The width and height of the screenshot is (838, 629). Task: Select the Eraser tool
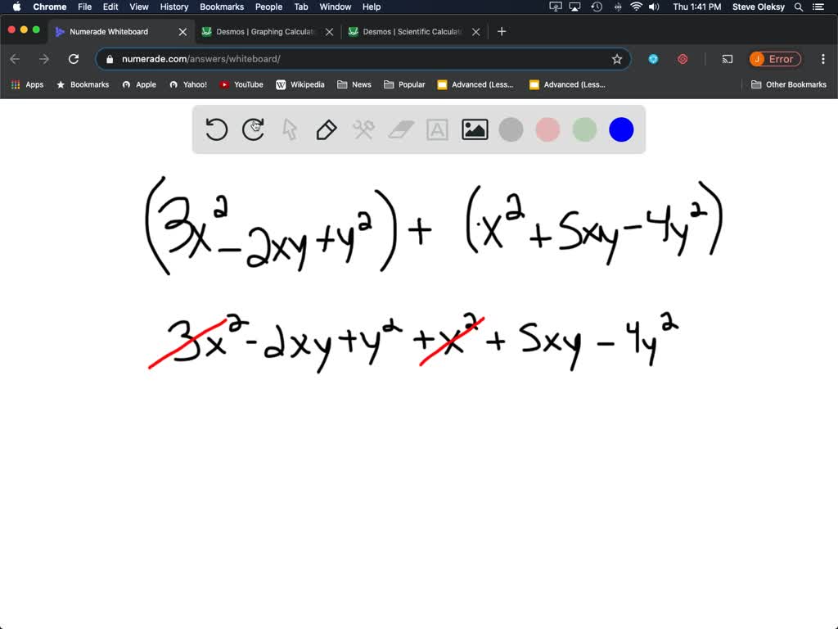coord(400,129)
